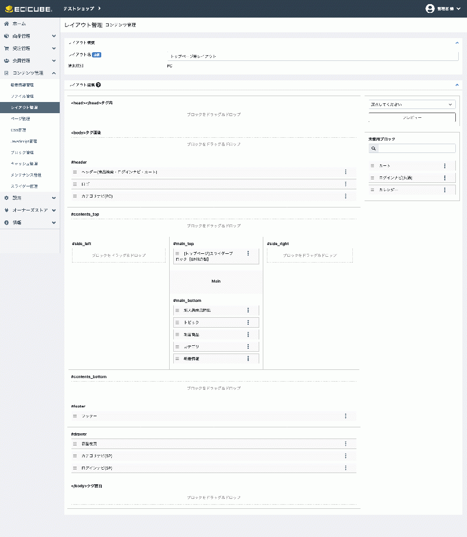This screenshot has height=537, width=467.
Task: Collapse the レイアウト編集 panel
Action: click(456, 85)
